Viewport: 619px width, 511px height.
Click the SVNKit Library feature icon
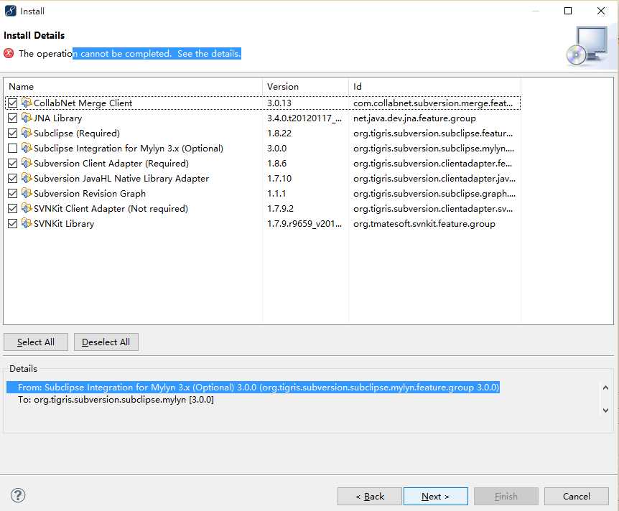pos(27,223)
